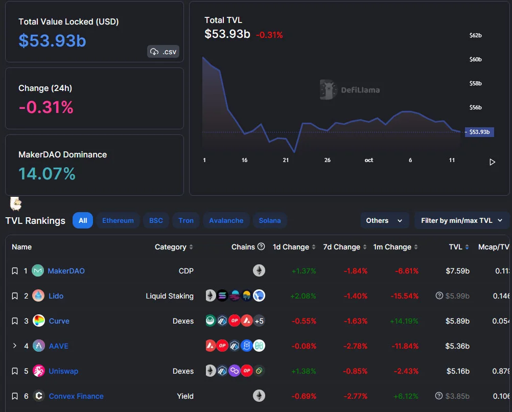
Task: Open the Uniswap protocol link
Action: 63,371
